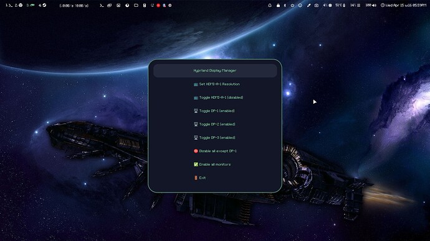Image resolution: width=430 pixels, height=241 pixels.
Task: Toggle DP-2 (enabled) monitor
Action: click(215, 124)
